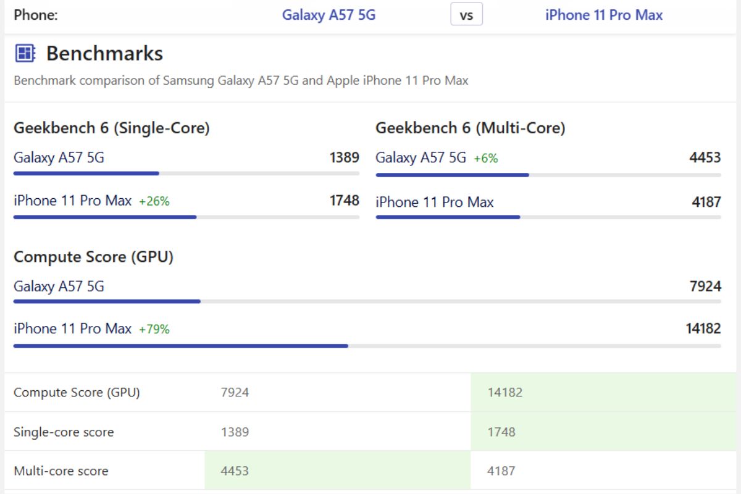Click highlighted 14182 cell in table
The height and width of the screenshot is (494, 741).
click(605, 392)
